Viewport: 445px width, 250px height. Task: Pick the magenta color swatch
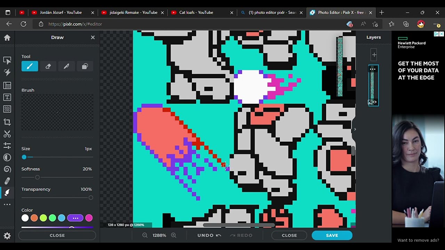89,218
